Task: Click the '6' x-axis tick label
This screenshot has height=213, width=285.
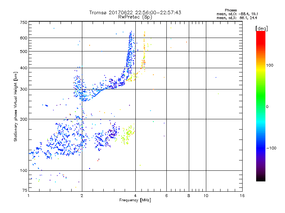Action: pyautogui.click(x=166, y=196)
